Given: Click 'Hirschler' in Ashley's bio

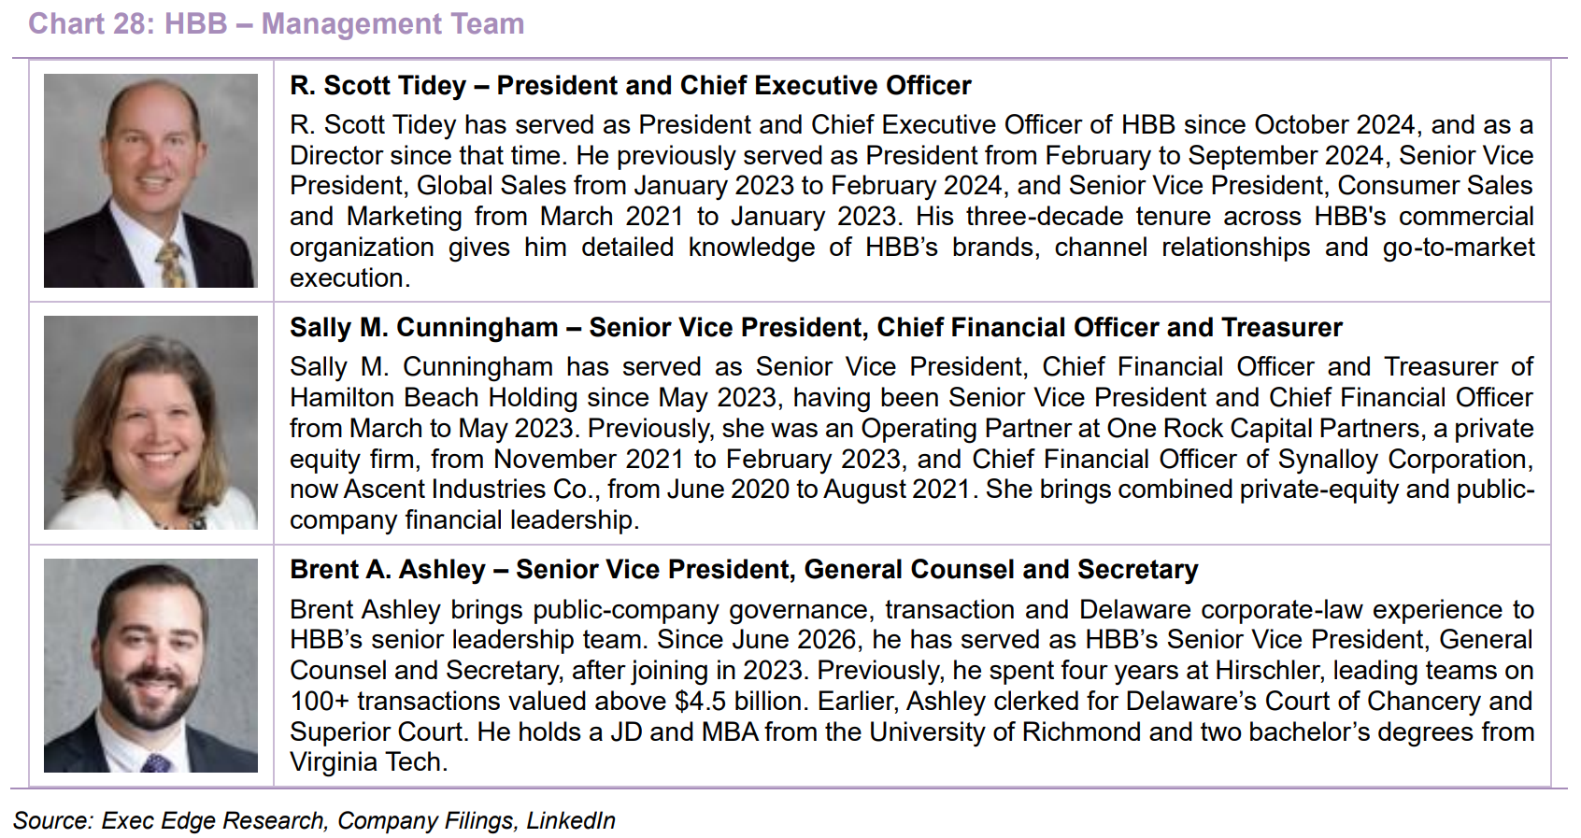Looking at the screenshot, I should 1266,671.
